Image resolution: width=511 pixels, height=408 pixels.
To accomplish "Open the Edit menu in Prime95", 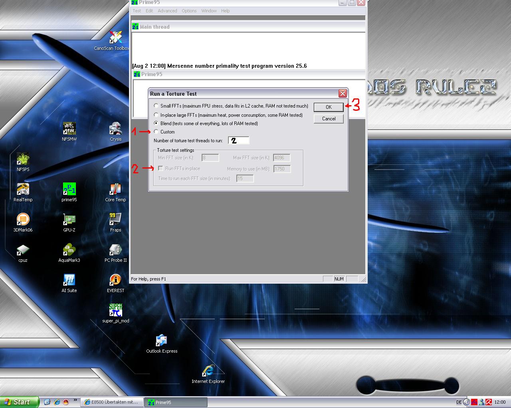I will 149,11.
